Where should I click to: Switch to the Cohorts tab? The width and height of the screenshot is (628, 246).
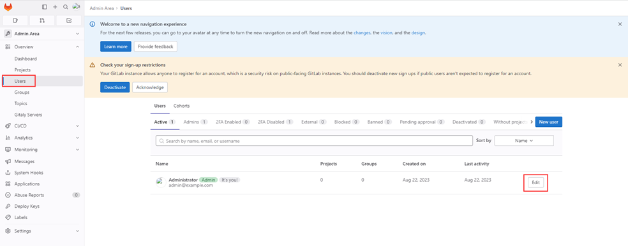coord(181,106)
